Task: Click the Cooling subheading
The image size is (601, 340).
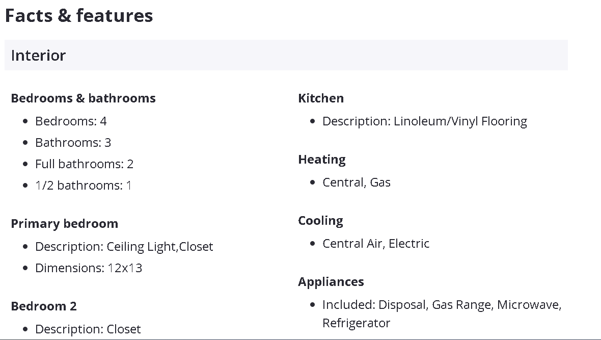Action: (320, 221)
